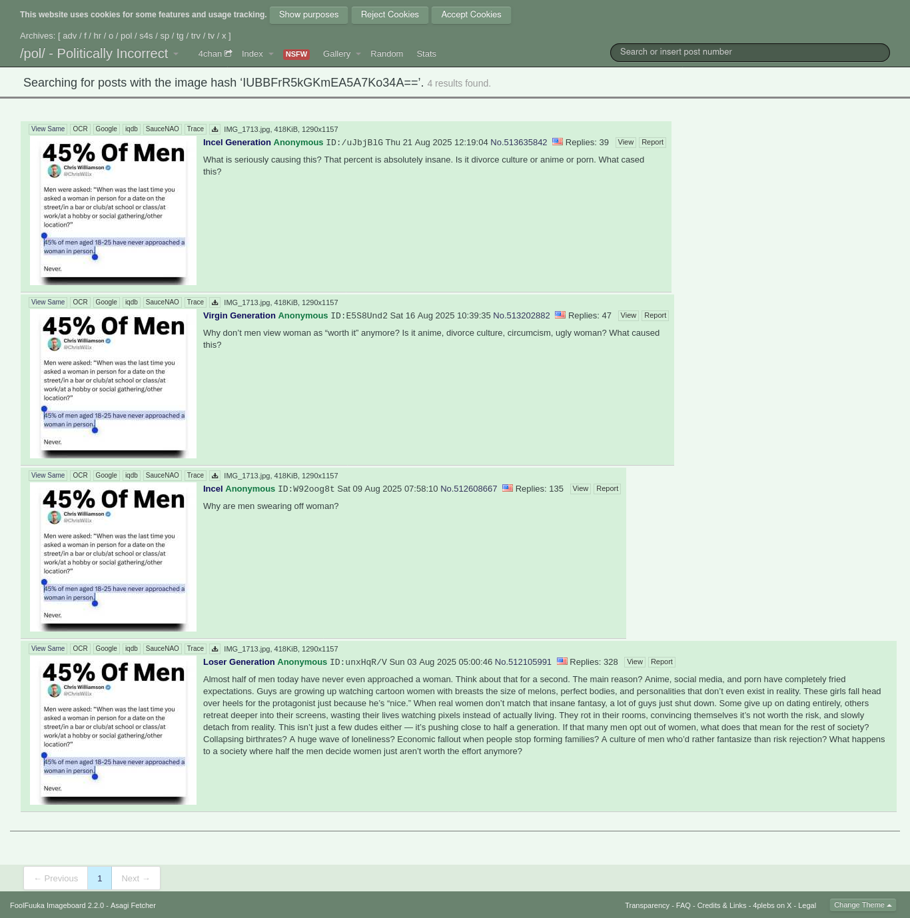Report the post with 47 replies
The image size is (910, 918).
(x=655, y=316)
